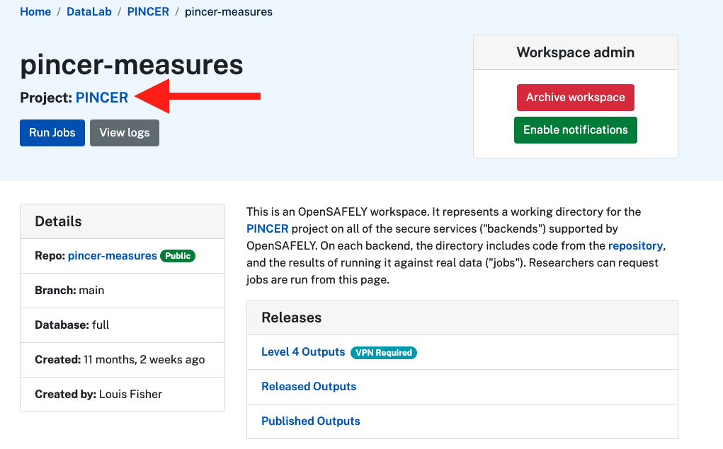
Task: Open the Home breadcrumb link
Action: pos(35,11)
